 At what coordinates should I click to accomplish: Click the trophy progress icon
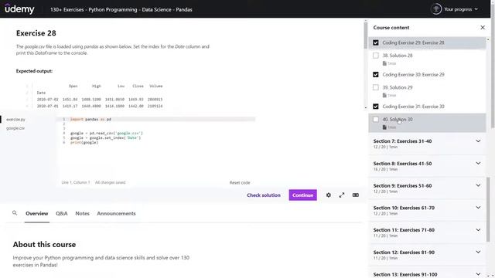point(436,9)
